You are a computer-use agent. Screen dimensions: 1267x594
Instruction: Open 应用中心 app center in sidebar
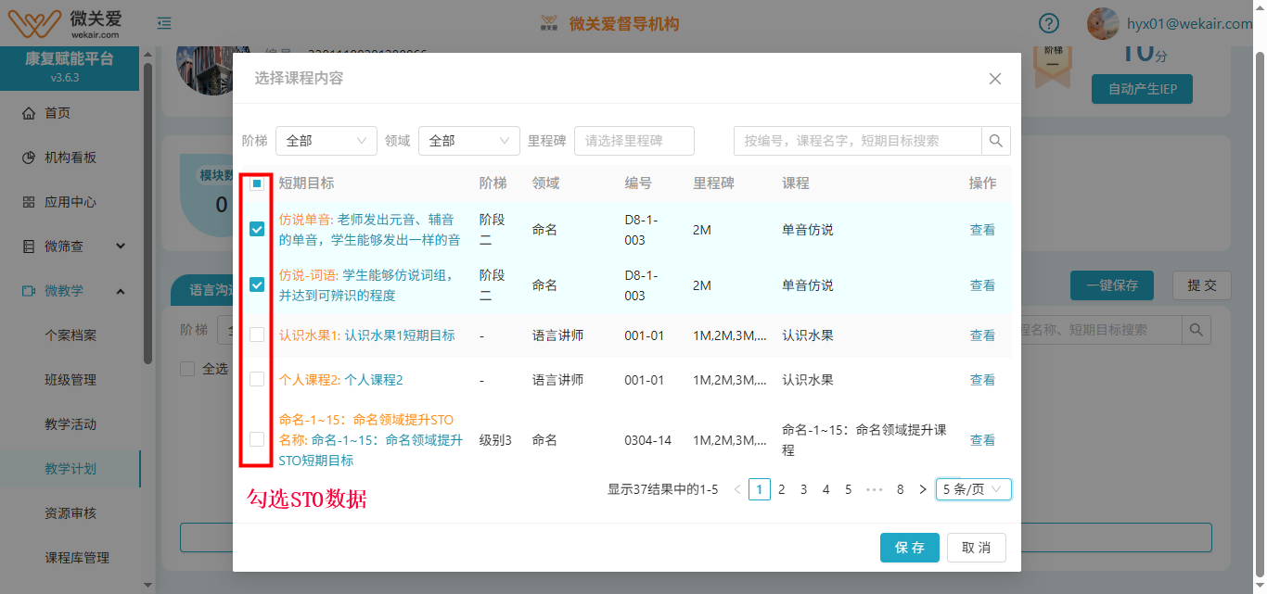point(70,202)
